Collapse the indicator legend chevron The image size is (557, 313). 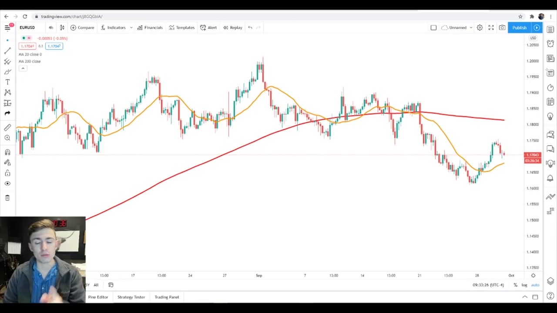[x=23, y=68]
